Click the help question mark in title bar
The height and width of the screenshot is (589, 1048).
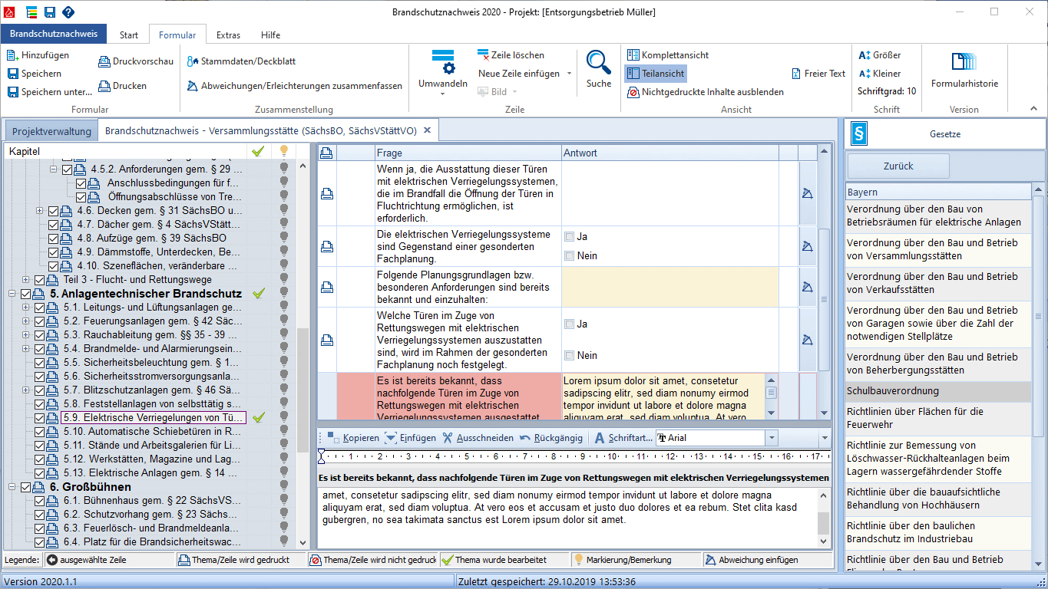(x=68, y=12)
